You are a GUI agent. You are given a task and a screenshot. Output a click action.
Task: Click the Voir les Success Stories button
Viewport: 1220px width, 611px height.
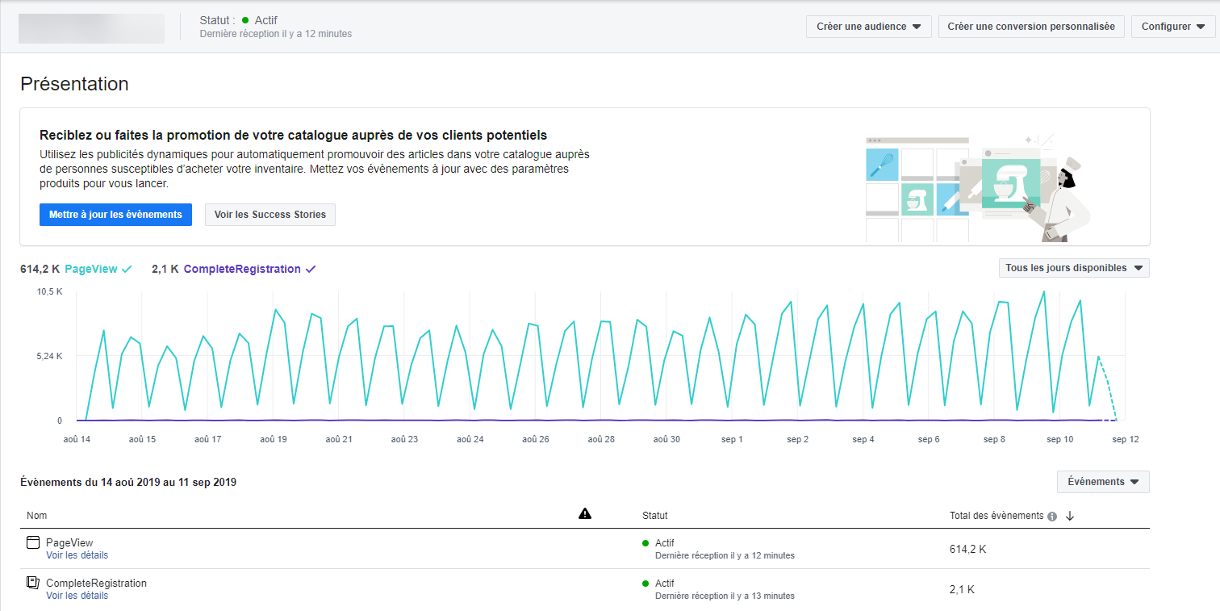tap(269, 215)
